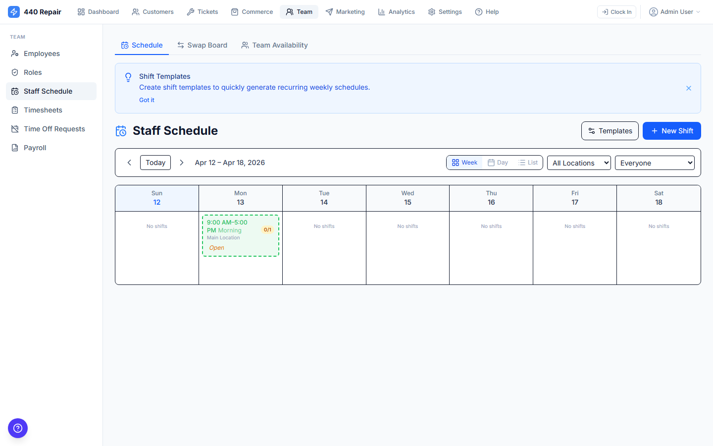
Task: Open the Team Availability tab
Action: point(274,45)
